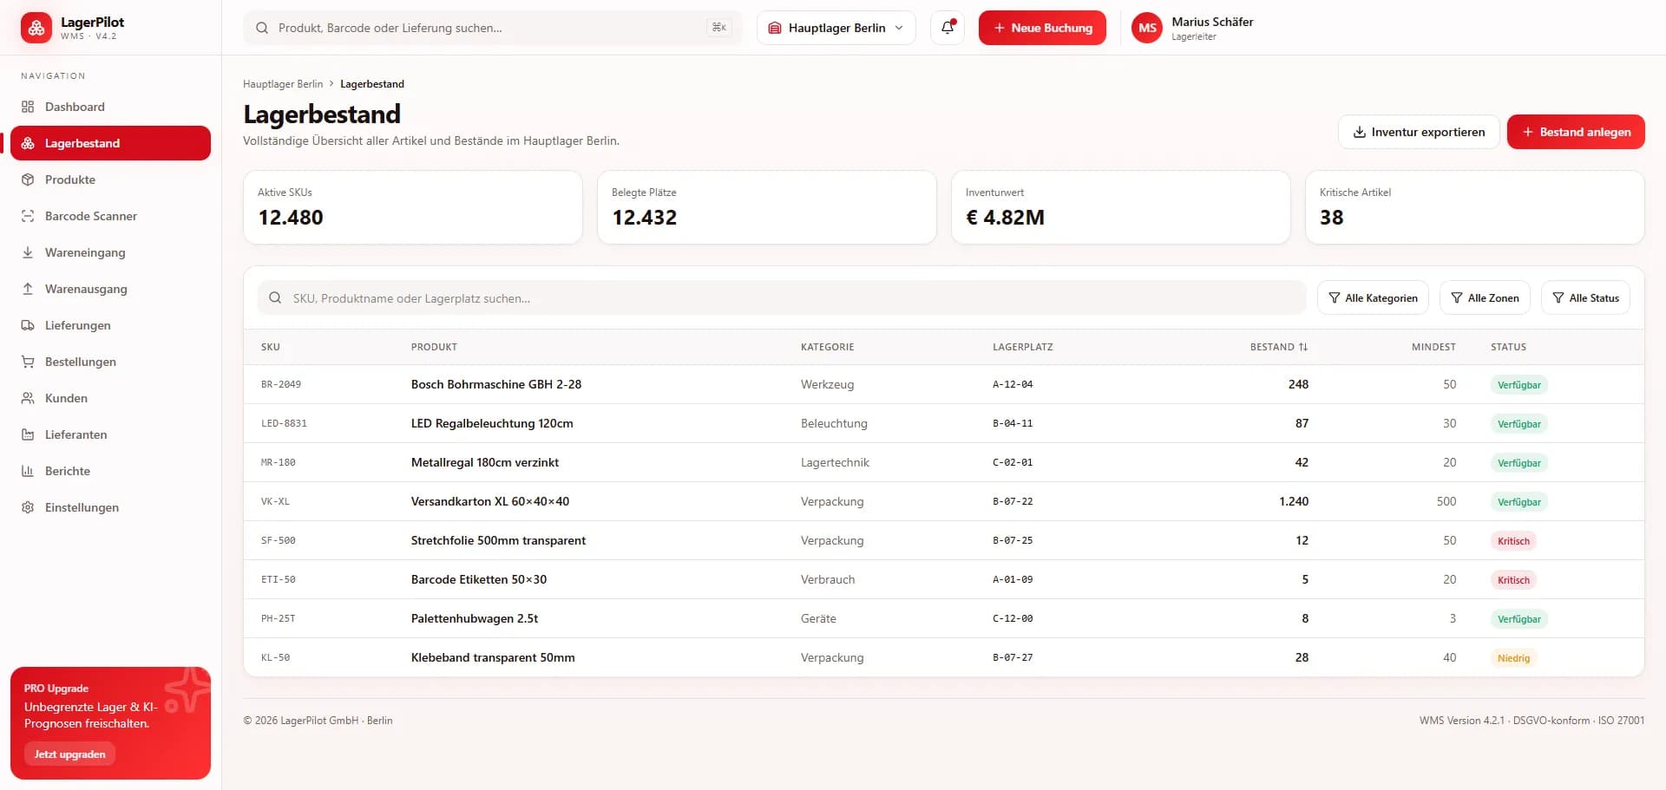The image size is (1666, 790).
Task: Select product LED Regalbeleuchtung 120cm
Action: click(x=492, y=423)
